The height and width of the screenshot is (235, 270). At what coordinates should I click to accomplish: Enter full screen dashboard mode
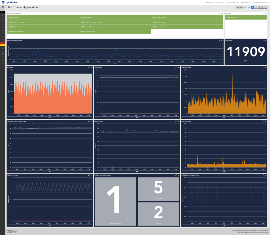click(x=263, y=7)
